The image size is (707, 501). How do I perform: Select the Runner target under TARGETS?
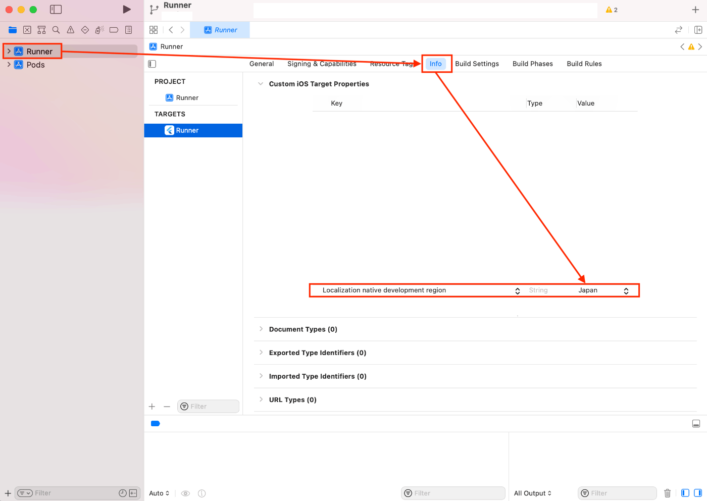(x=193, y=130)
